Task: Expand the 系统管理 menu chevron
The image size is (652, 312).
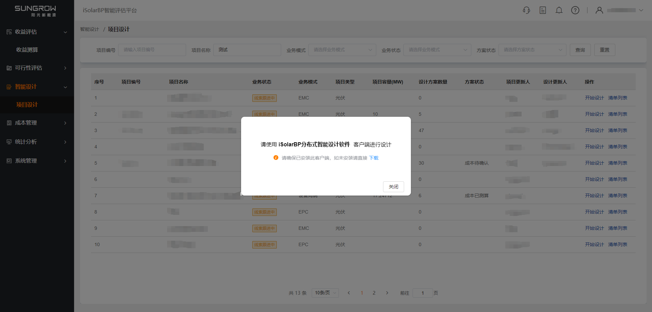Action: [x=65, y=161]
